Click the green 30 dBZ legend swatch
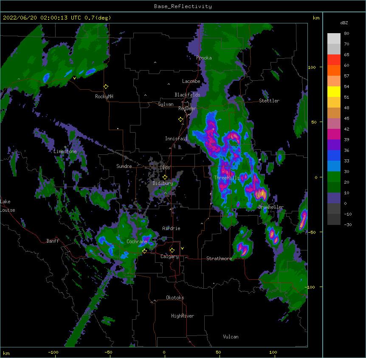Screen dimensions: 366x358 click(x=334, y=177)
